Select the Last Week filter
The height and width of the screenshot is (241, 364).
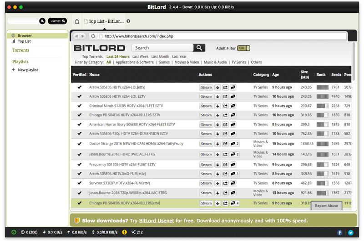click(x=140, y=56)
